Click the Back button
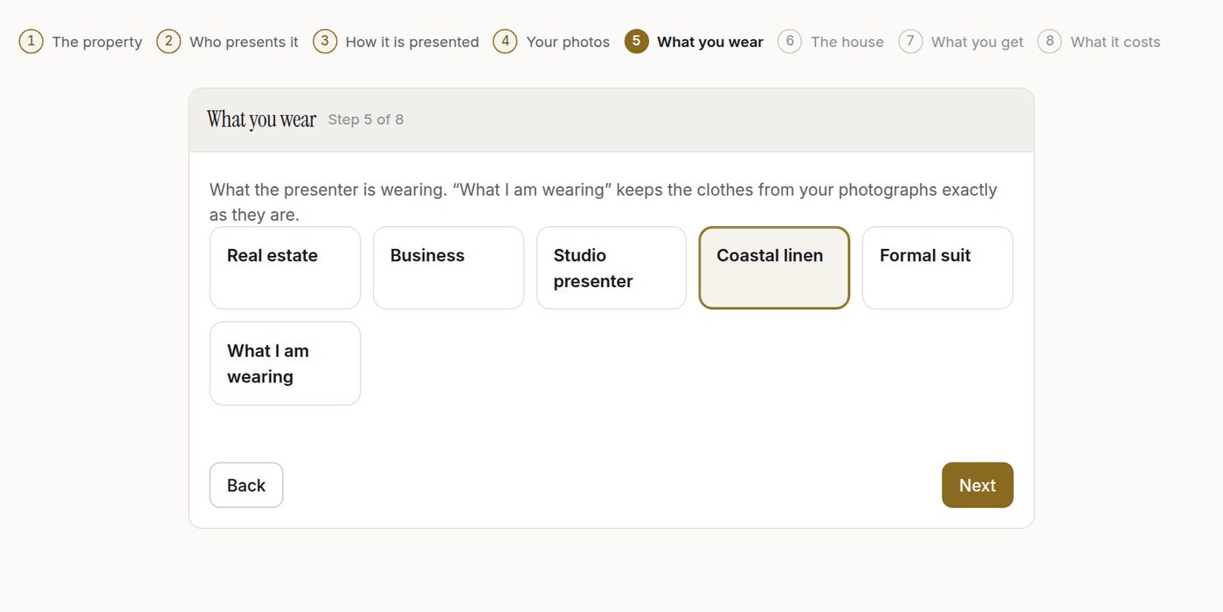The image size is (1223, 612). 246,485
